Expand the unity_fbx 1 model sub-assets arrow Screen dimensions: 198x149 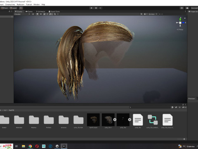click(x=115, y=120)
